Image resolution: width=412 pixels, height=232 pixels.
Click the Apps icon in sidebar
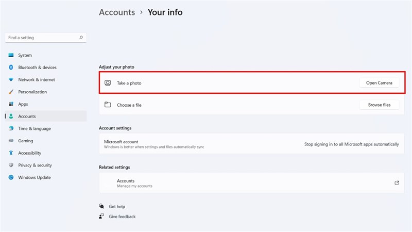coord(11,104)
